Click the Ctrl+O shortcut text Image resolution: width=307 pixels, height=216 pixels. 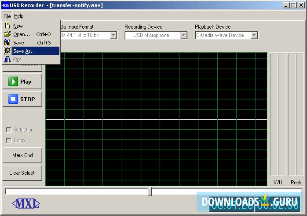coord(44,34)
